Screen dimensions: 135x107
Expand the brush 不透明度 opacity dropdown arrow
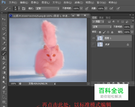(81, 8)
